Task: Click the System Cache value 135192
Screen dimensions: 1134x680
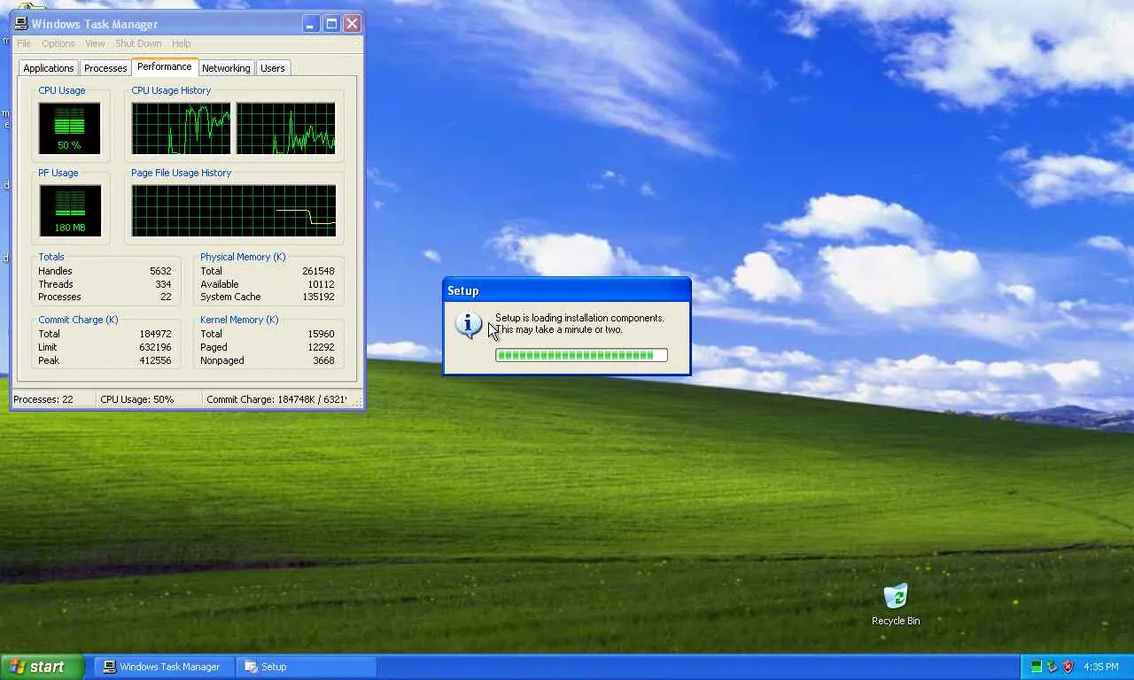Action: (317, 297)
